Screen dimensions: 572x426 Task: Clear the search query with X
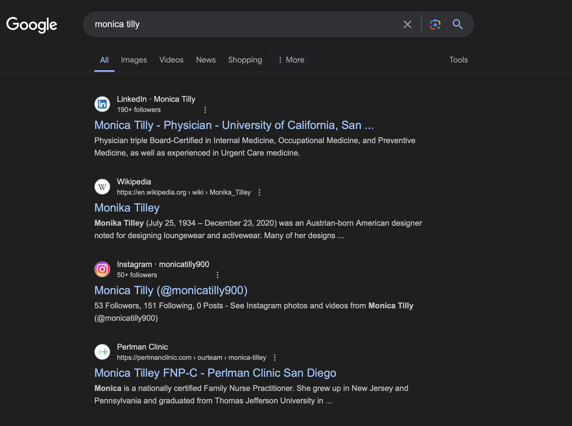coord(408,24)
